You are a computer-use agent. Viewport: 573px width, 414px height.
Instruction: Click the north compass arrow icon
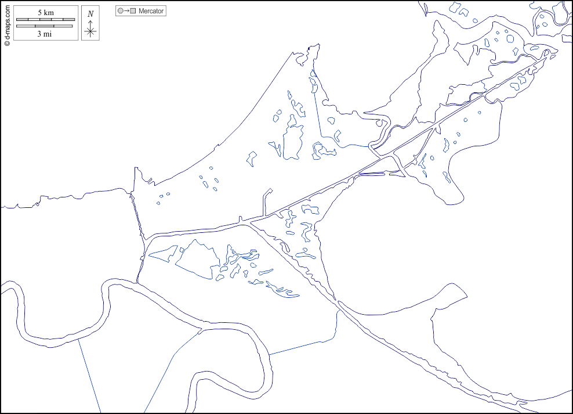click(x=90, y=28)
